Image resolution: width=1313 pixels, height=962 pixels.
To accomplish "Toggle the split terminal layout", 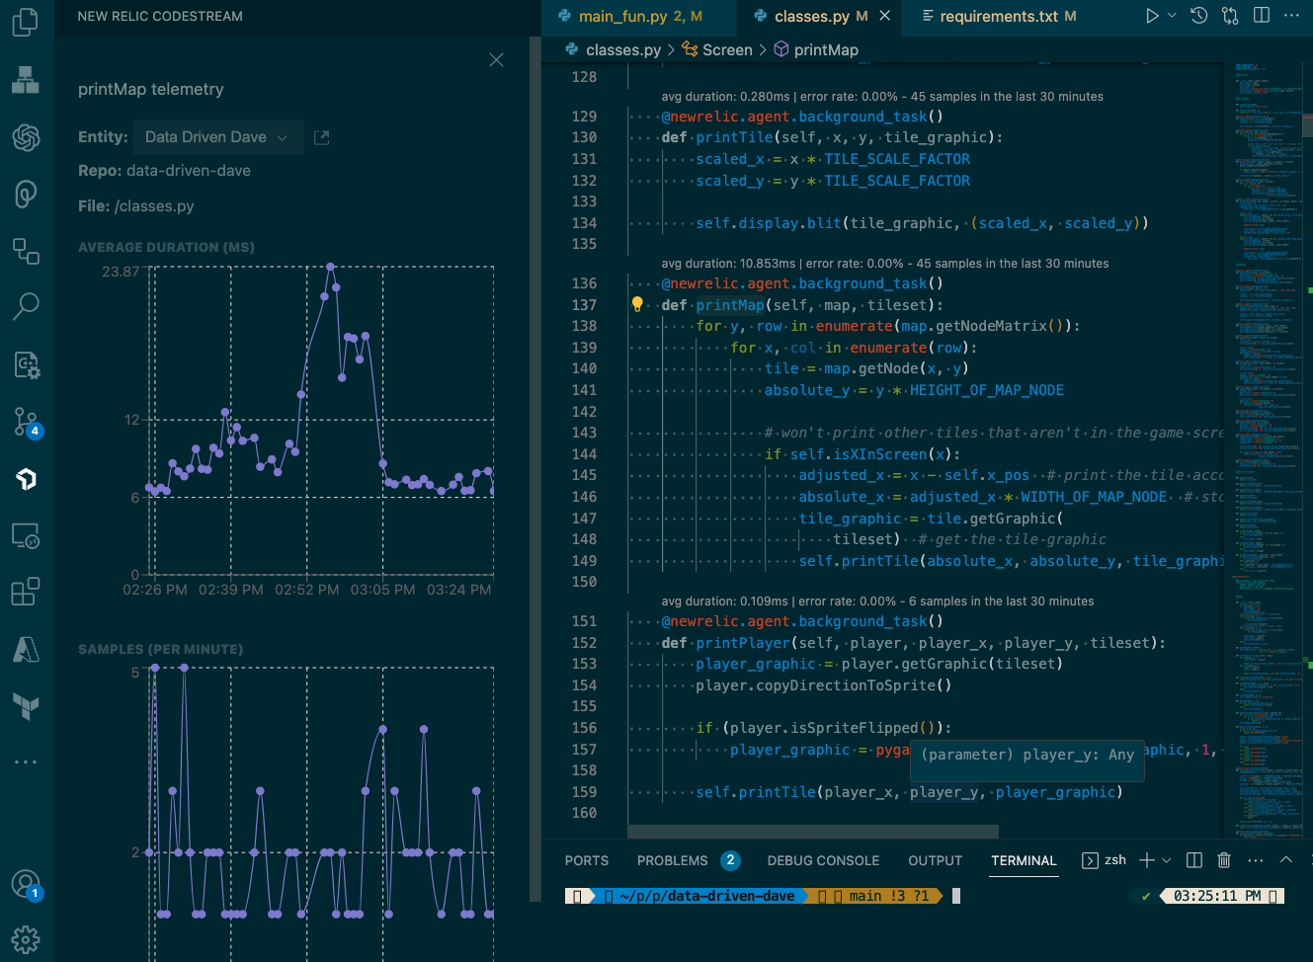I will pyautogui.click(x=1194, y=860).
